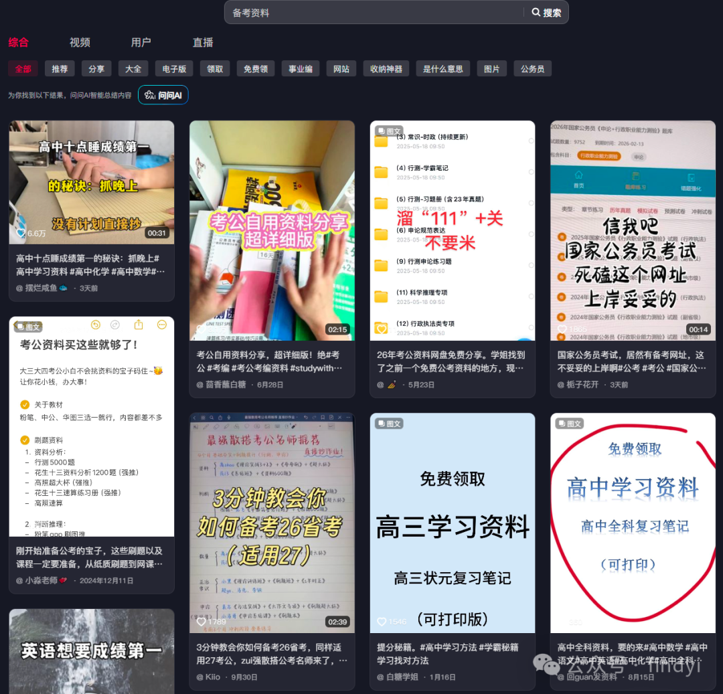Click the search magnifier icon
Screen dimensions: 723x694
click(536, 13)
